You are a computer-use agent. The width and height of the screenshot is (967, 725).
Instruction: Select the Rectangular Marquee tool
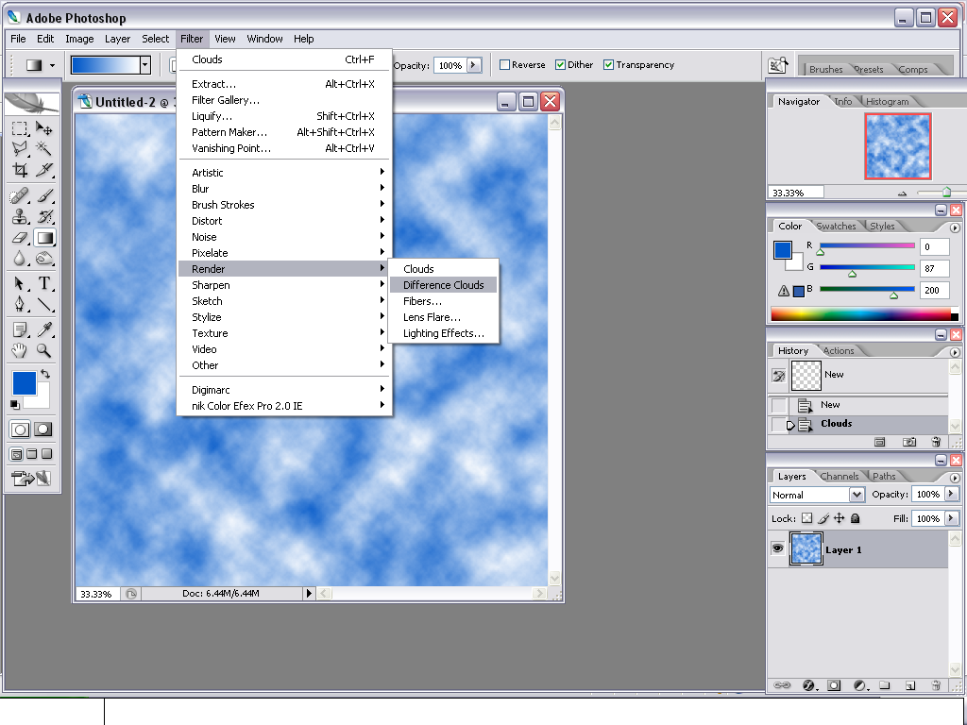[20, 128]
